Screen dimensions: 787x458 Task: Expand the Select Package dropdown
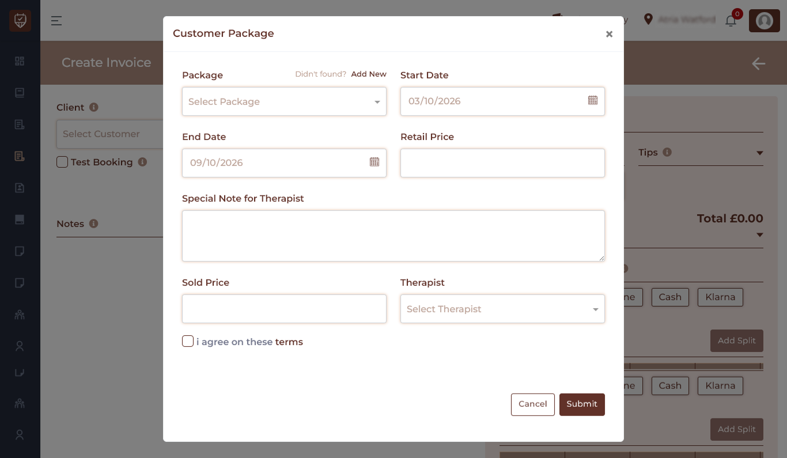tap(284, 102)
